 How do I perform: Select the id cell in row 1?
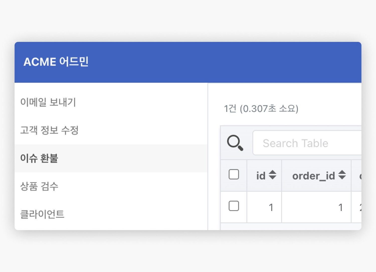point(264,207)
